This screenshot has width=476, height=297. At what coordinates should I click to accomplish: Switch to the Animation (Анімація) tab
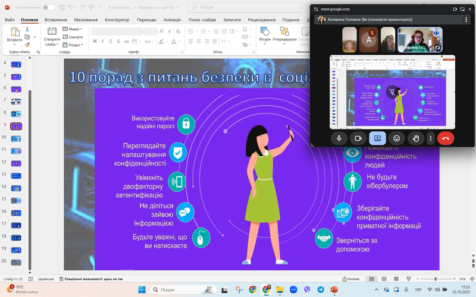(172, 19)
